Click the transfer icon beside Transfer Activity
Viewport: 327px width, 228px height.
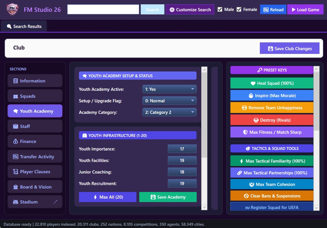pos(16,157)
